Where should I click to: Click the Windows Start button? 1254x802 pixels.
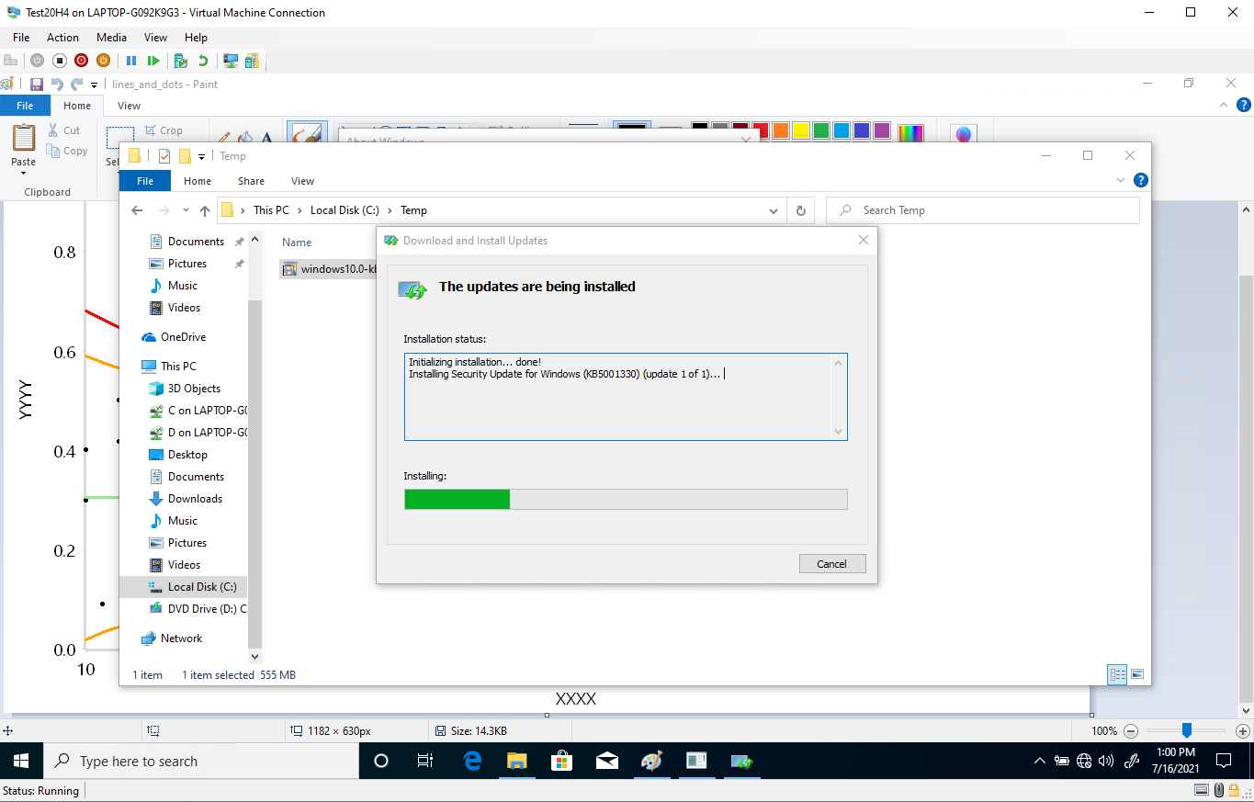pos(22,761)
